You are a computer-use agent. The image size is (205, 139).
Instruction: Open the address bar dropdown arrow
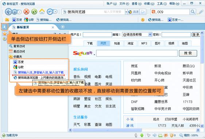(x=126, y=12)
